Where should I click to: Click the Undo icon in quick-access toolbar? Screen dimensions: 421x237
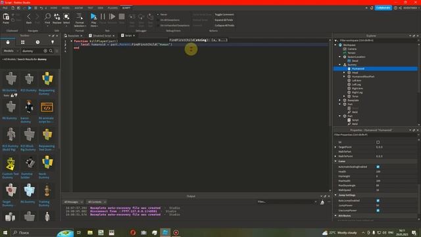point(41,8)
